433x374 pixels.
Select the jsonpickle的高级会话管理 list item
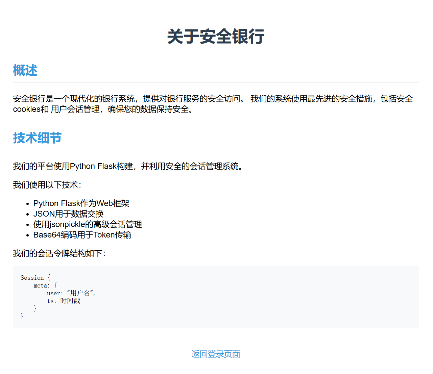88,224
